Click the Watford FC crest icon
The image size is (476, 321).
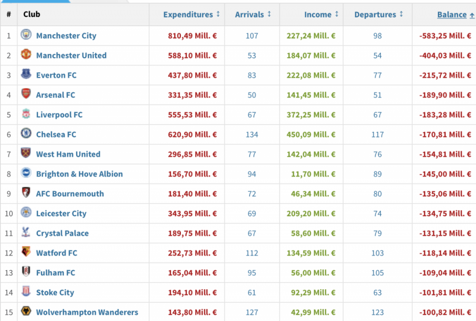click(x=26, y=252)
